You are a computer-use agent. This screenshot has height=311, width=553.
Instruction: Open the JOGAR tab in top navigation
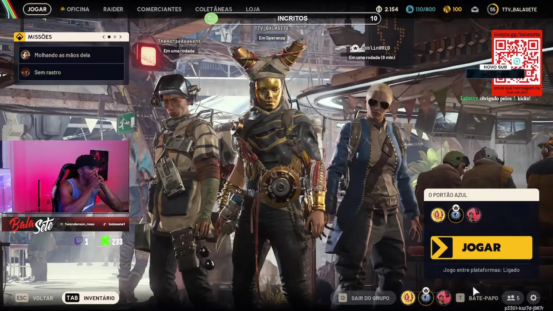tap(37, 9)
